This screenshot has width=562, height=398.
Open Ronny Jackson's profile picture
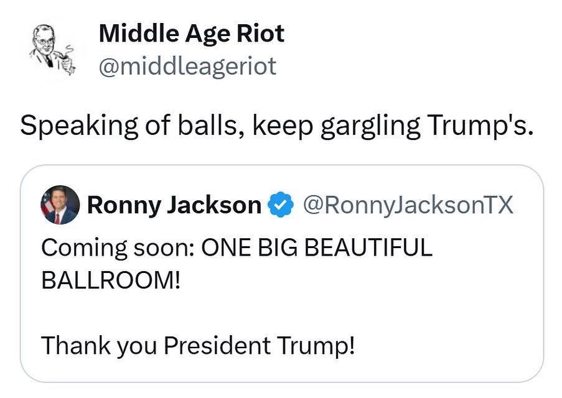click(x=60, y=205)
